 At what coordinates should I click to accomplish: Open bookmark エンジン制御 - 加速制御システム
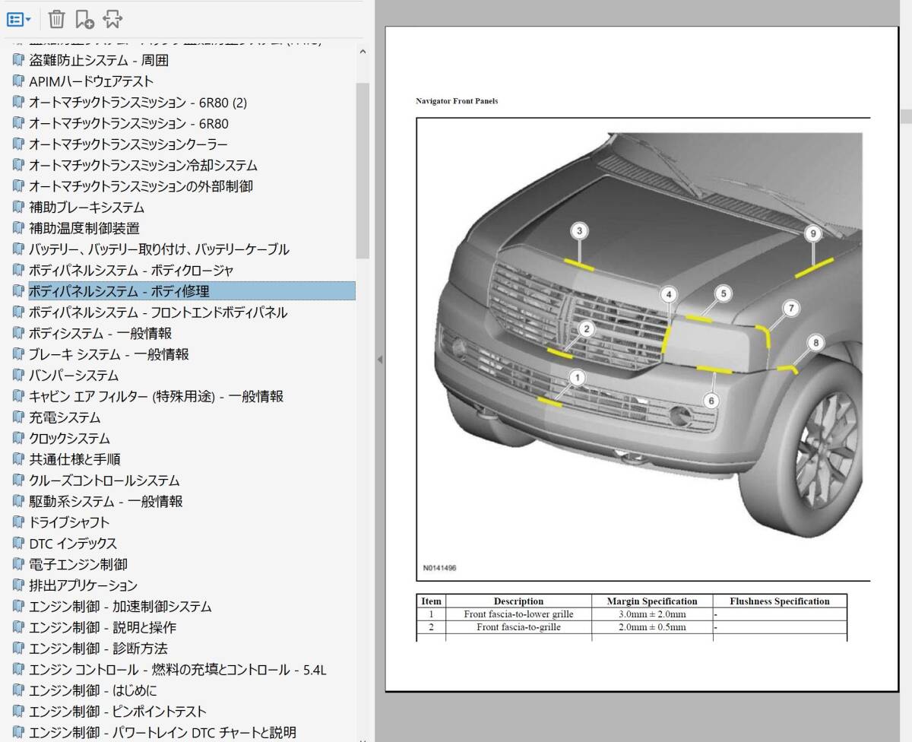point(120,607)
